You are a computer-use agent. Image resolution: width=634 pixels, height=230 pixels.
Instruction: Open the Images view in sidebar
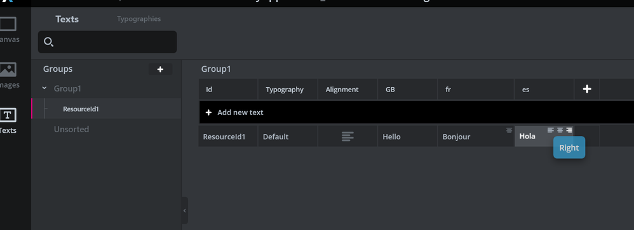point(8,75)
